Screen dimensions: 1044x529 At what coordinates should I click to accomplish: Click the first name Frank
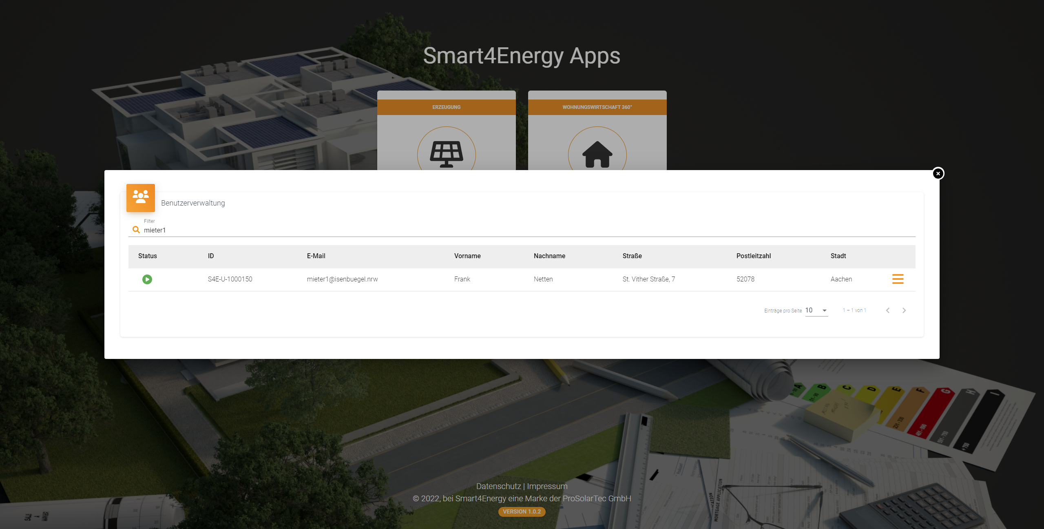pos(462,279)
